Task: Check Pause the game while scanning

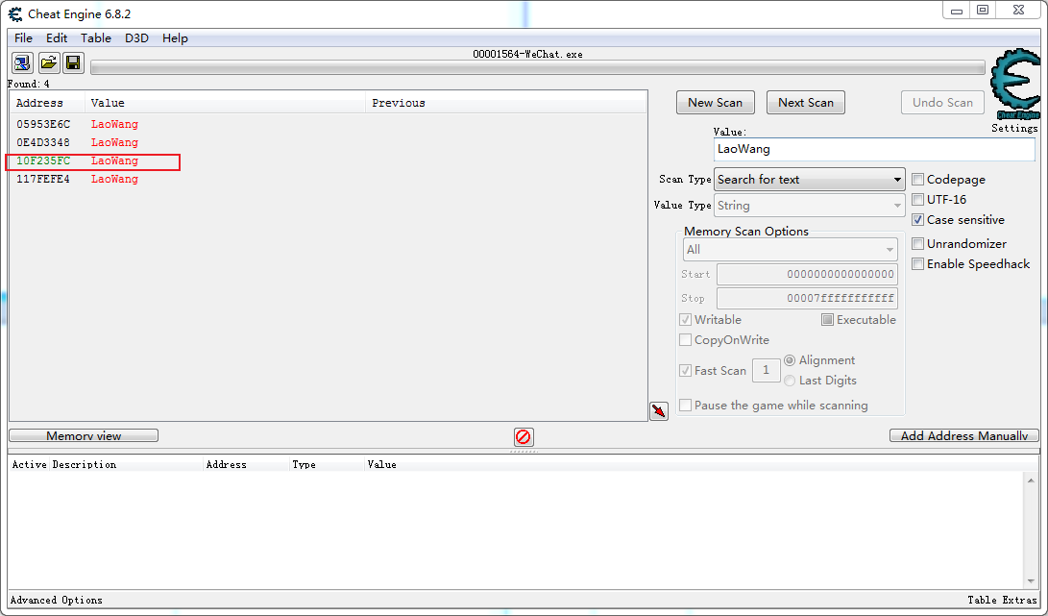Action: [x=685, y=406]
